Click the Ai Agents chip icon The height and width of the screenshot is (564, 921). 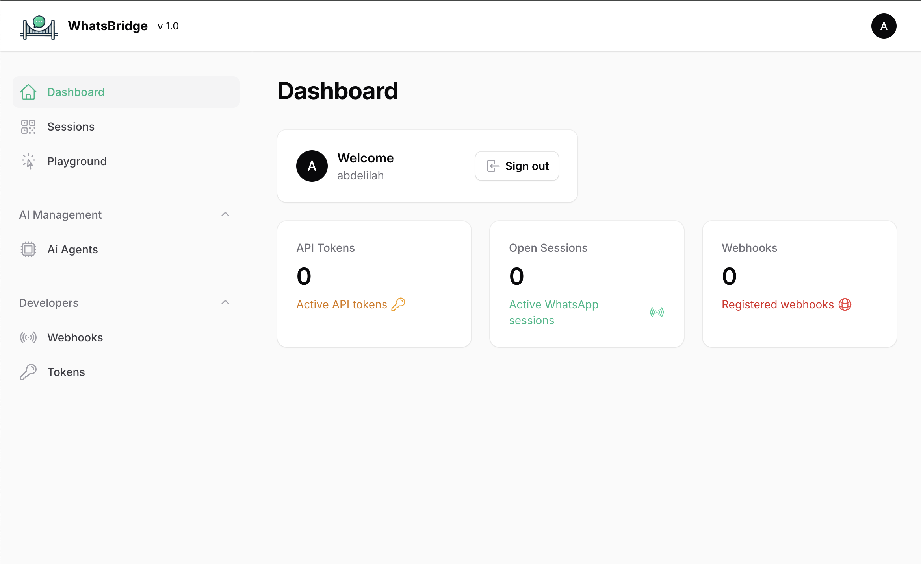28,249
